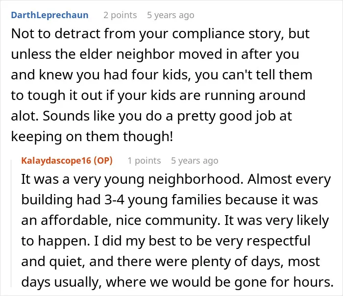
Task: Click the line mentioning "3-4 young families"
Action: (x=170, y=200)
